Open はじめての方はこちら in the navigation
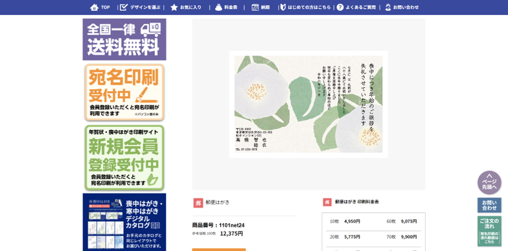Screen dimensions: 508x251 pos(310,7)
